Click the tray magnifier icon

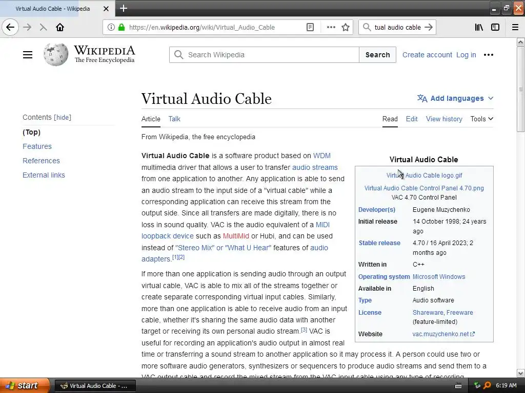point(487,385)
